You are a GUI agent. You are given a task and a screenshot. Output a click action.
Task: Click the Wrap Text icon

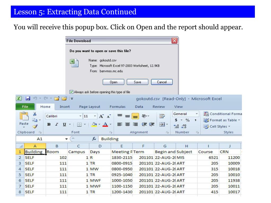(162, 116)
